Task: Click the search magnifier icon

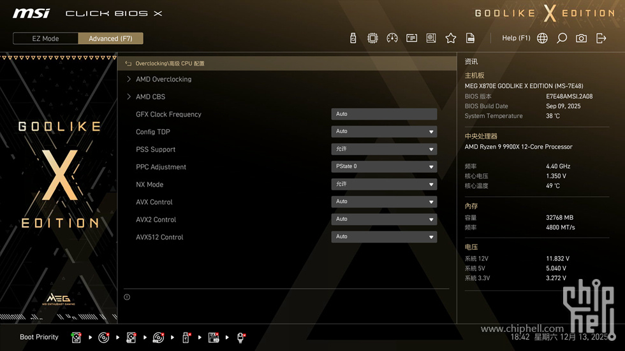Action: click(562, 38)
